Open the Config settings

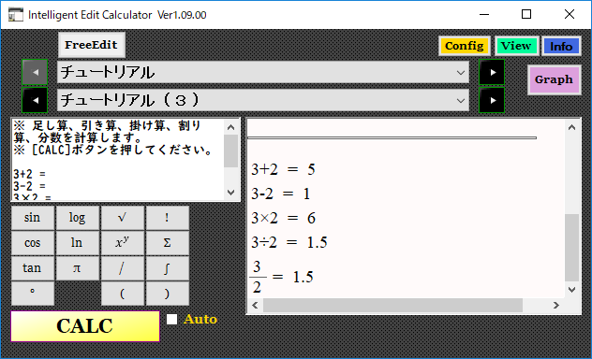(465, 46)
